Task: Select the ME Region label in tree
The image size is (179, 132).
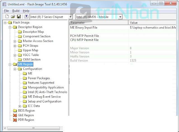Action: point(25,64)
